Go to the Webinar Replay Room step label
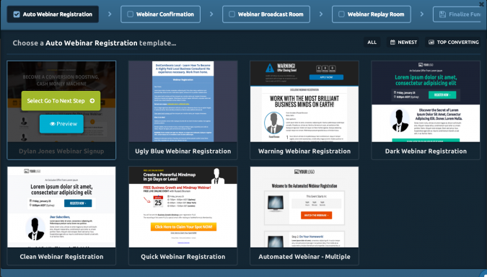The width and height of the screenshot is (487, 277). 376,14
